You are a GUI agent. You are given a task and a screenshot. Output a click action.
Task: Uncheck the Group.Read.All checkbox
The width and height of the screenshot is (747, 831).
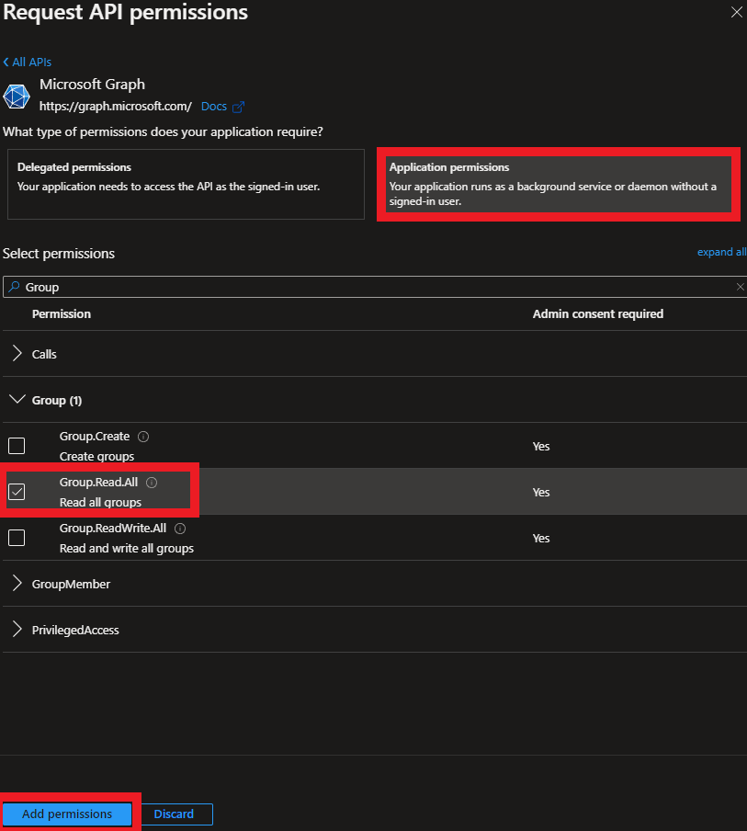pyautogui.click(x=17, y=492)
